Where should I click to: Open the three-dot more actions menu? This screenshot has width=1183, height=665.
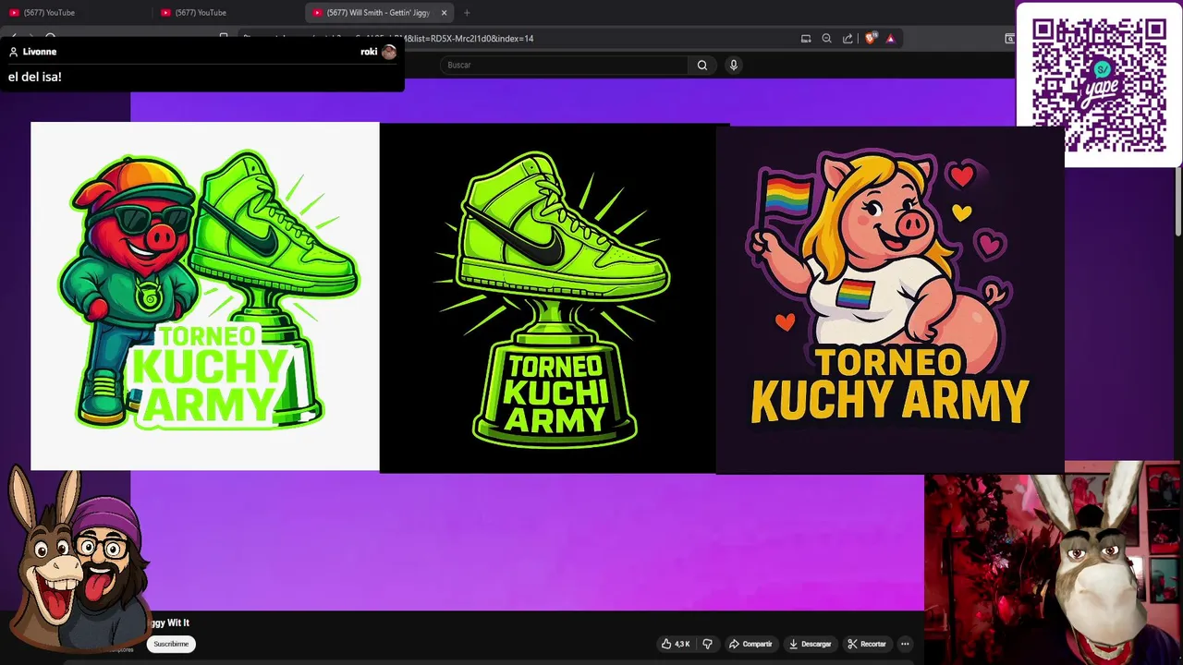coord(905,644)
